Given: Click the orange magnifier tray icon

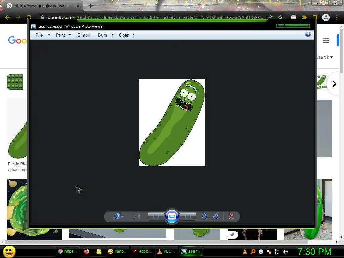Looking at the screenshot, I should (253, 252).
